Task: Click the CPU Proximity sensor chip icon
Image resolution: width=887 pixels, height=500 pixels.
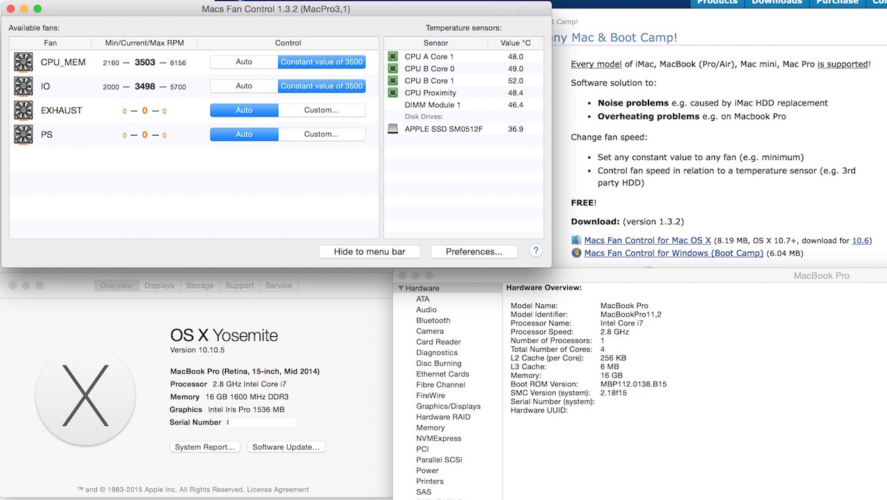Action: click(x=393, y=93)
